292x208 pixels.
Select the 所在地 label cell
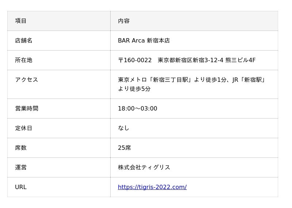(x=59, y=60)
